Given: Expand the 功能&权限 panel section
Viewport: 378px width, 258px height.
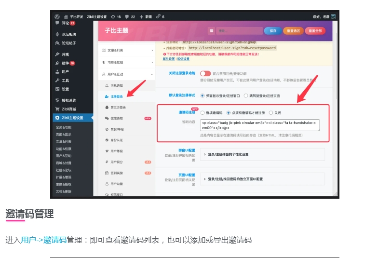Looking at the screenshot, I should coord(127,62).
